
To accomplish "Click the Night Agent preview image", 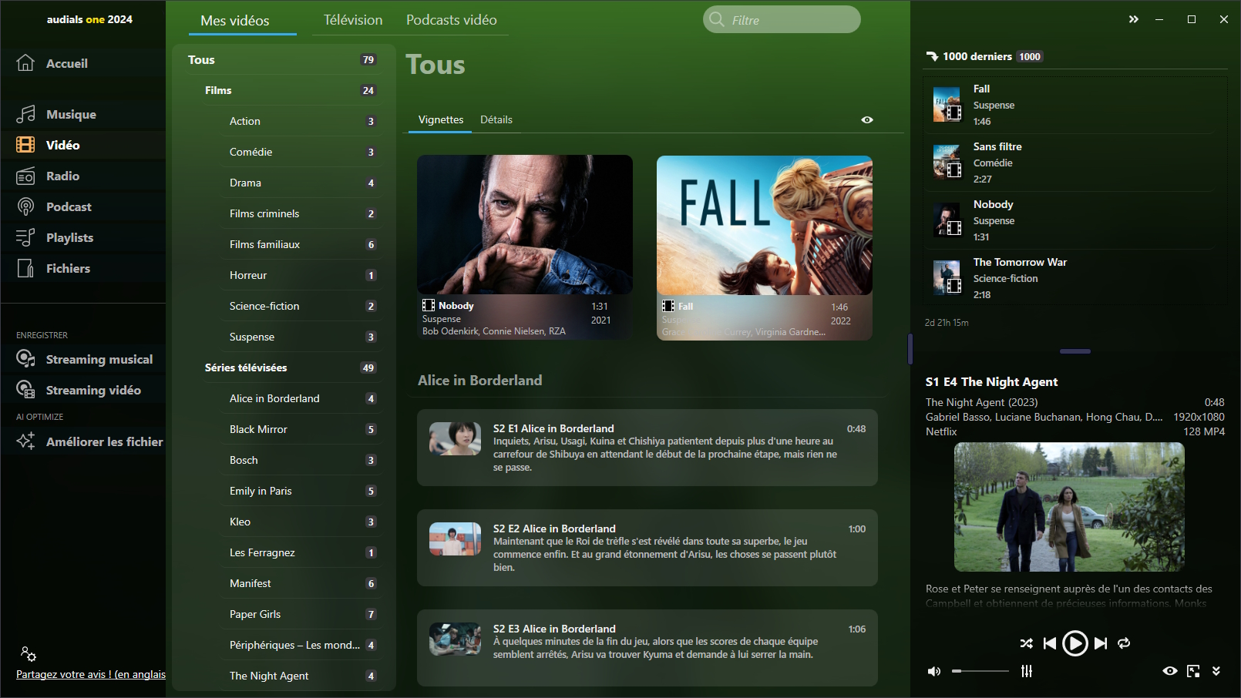I will pos(1069,507).
